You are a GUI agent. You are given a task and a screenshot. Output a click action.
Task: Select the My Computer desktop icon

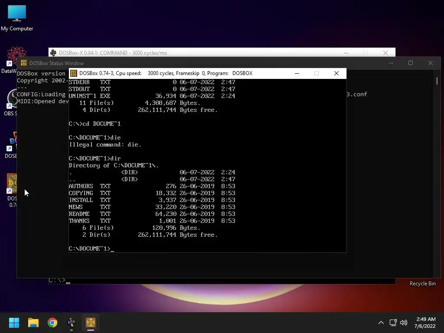click(x=17, y=18)
